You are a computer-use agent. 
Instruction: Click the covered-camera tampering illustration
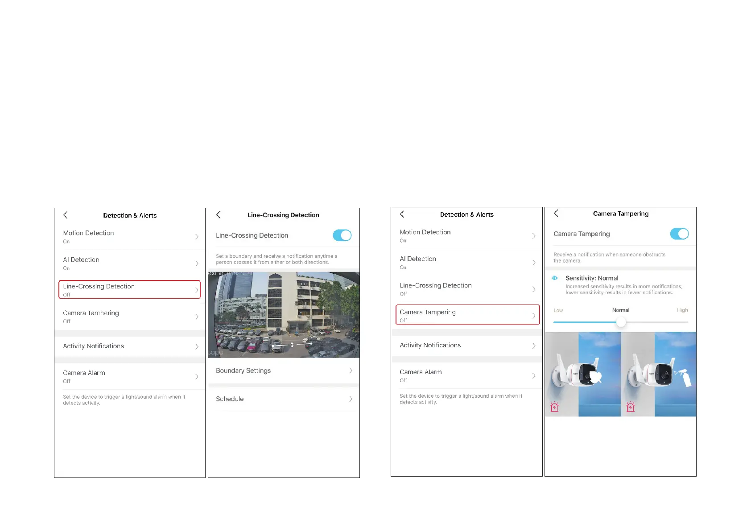[582, 374]
